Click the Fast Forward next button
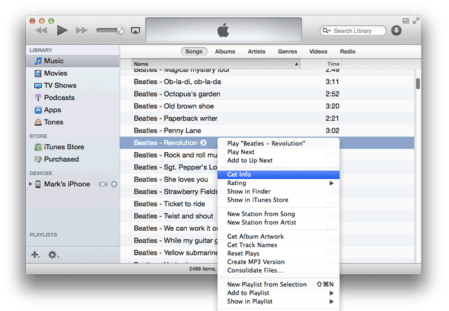This screenshot has width=449, height=311. (82, 30)
